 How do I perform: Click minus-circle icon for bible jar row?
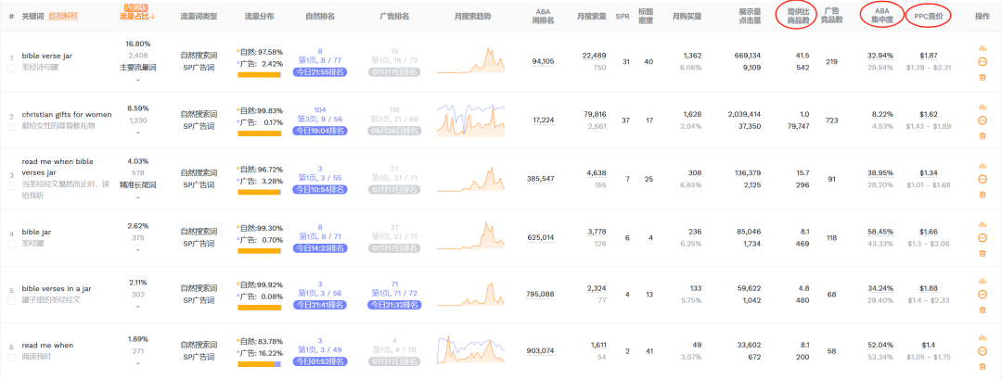coord(983,238)
